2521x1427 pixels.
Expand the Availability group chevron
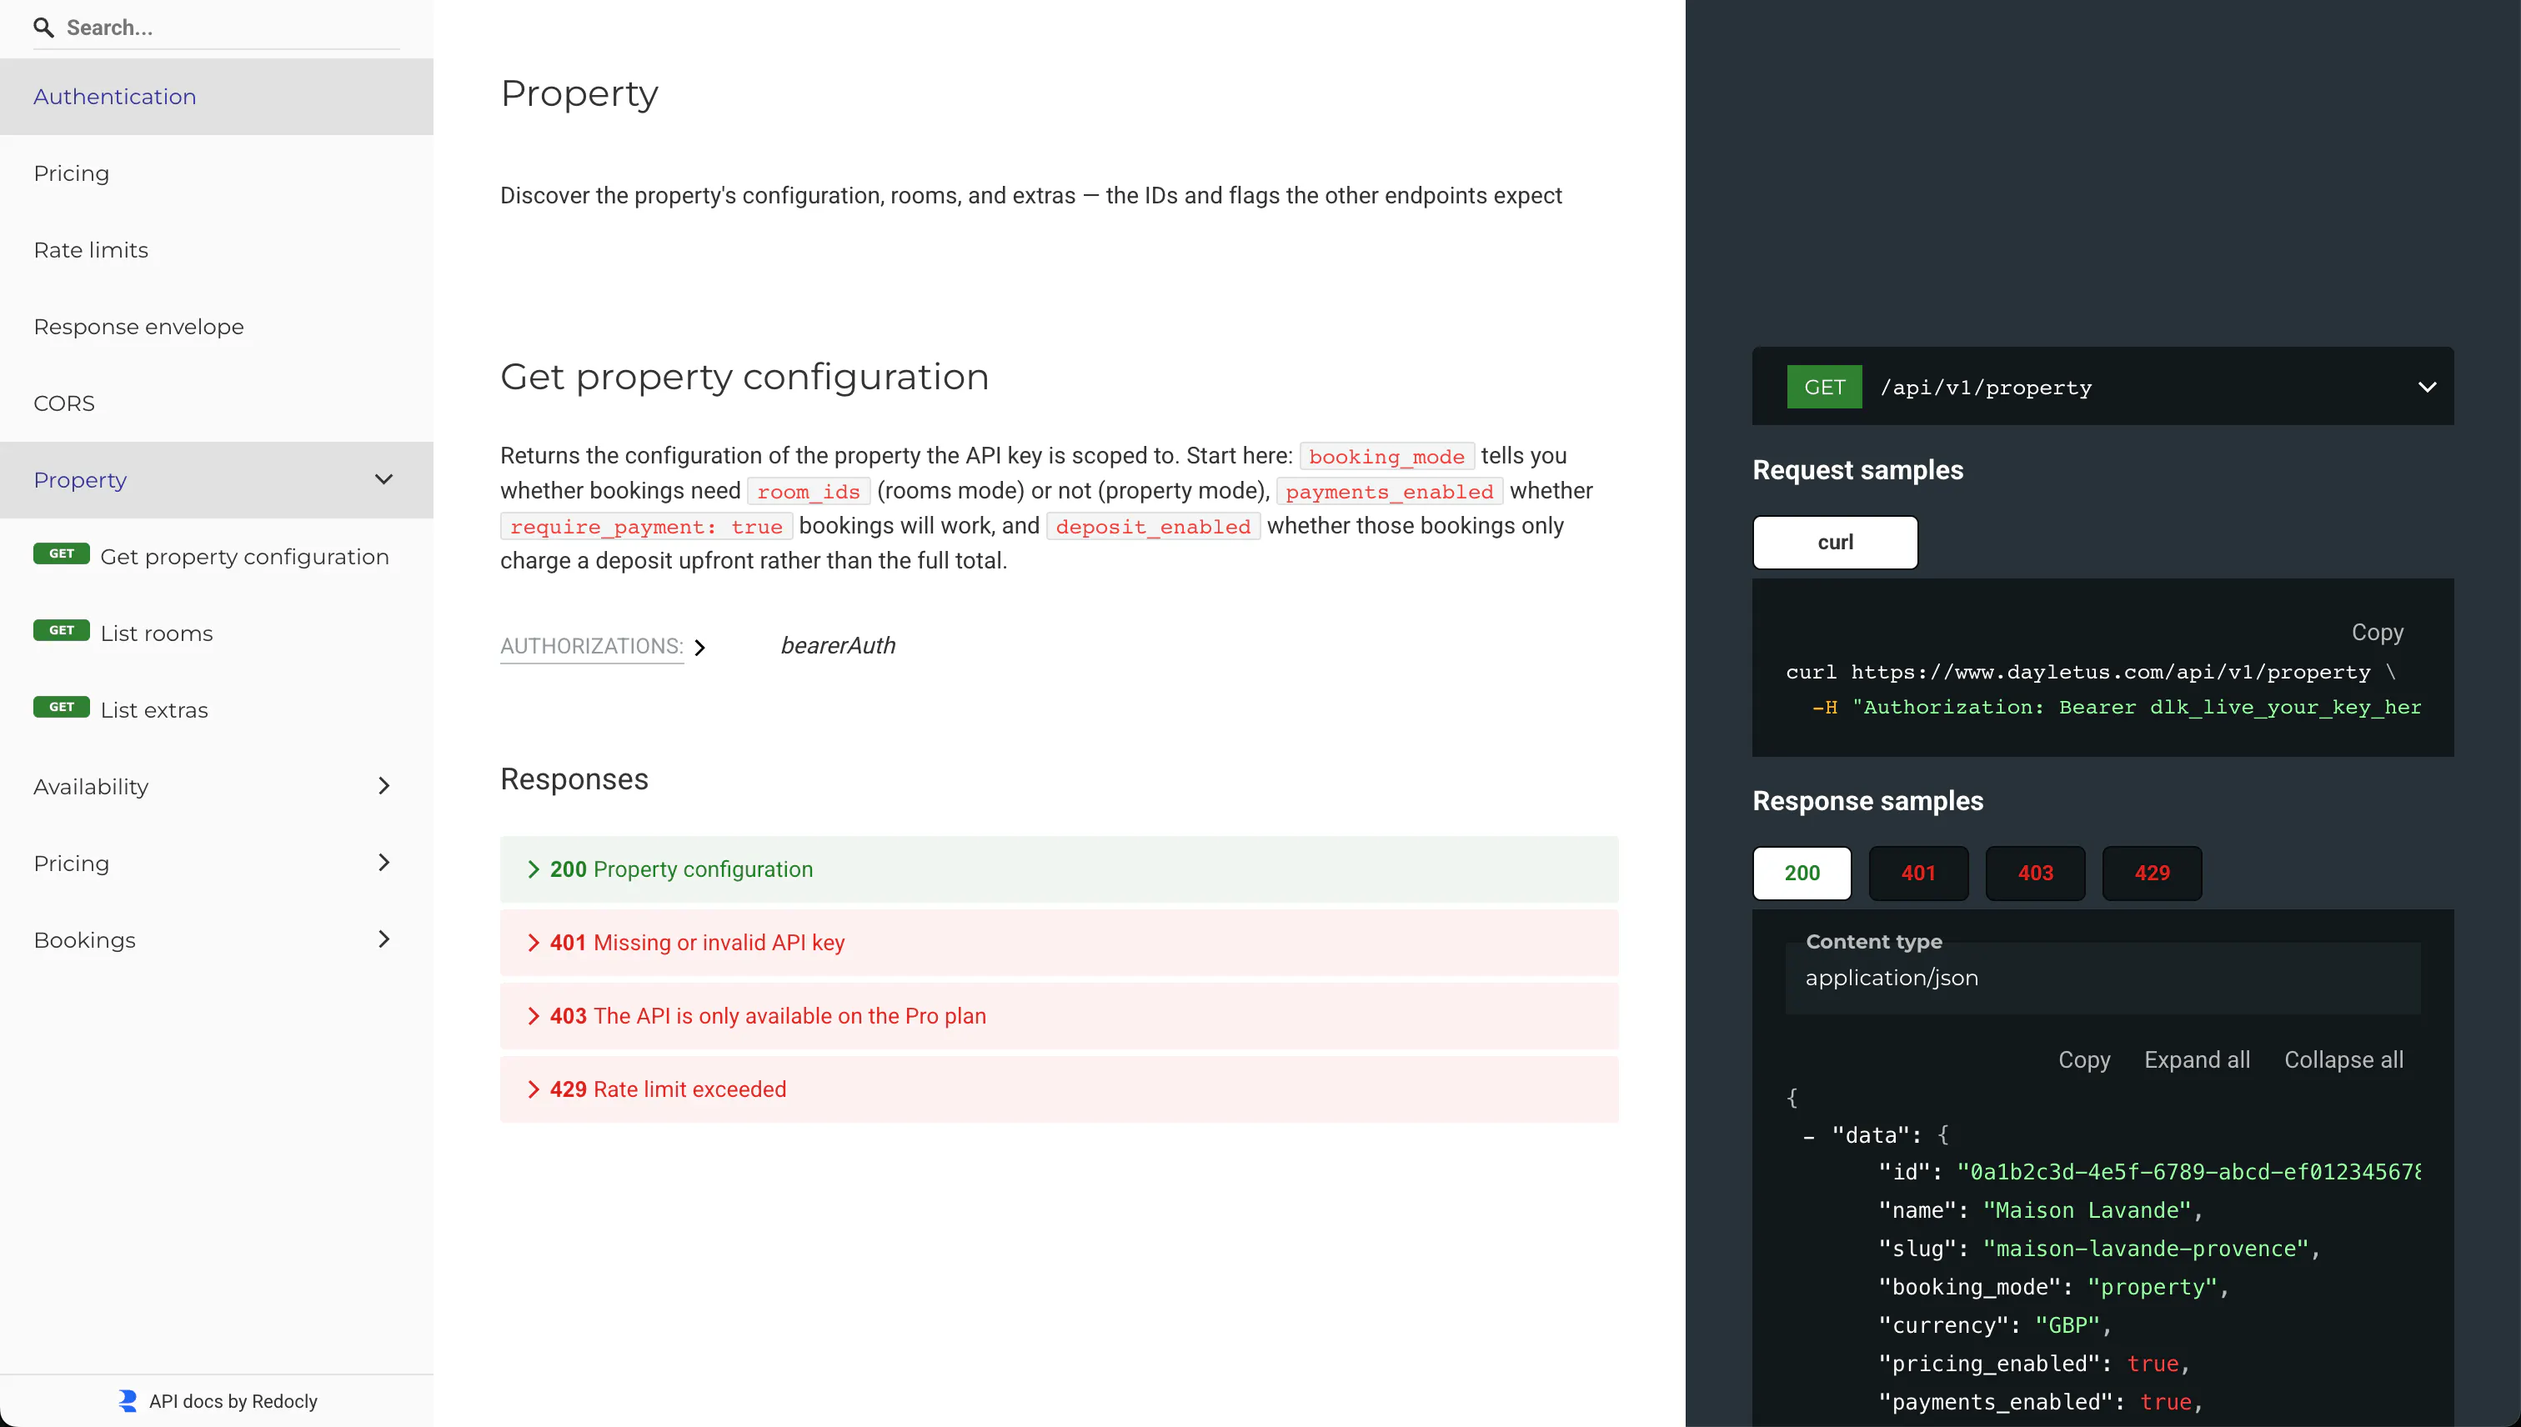click(x=383, y=786)
